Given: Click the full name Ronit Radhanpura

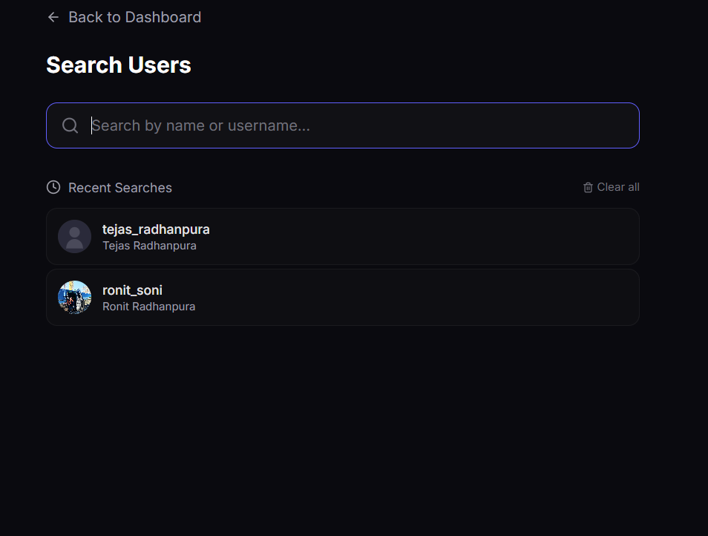Looking at the screenshot, I should [148, 307].
